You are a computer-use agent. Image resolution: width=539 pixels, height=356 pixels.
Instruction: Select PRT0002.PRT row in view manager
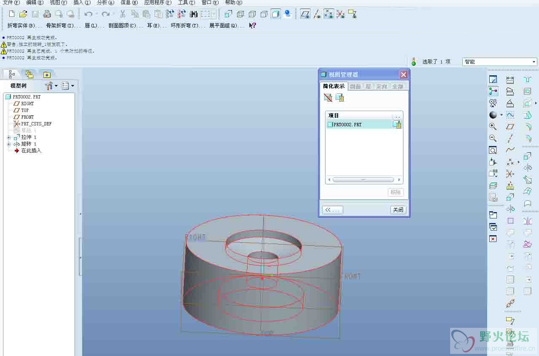click(364, 125)
